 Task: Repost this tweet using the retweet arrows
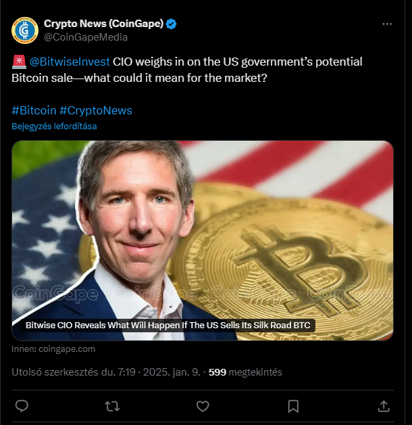pyautogui.click(x=112, y=406)
